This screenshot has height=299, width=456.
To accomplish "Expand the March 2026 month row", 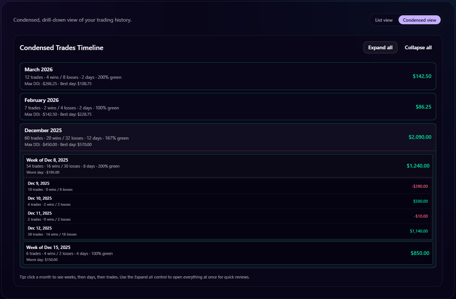I will [x=149, y=76].
